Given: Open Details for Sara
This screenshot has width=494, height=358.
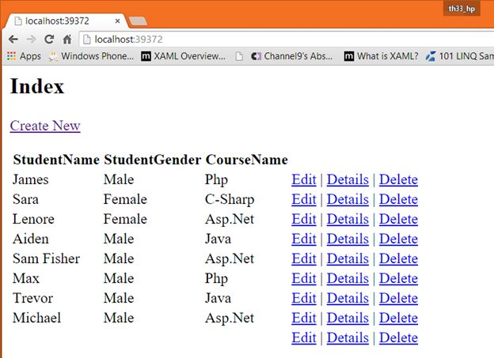Looking at the screenshot, I should [x=348, y=199].
